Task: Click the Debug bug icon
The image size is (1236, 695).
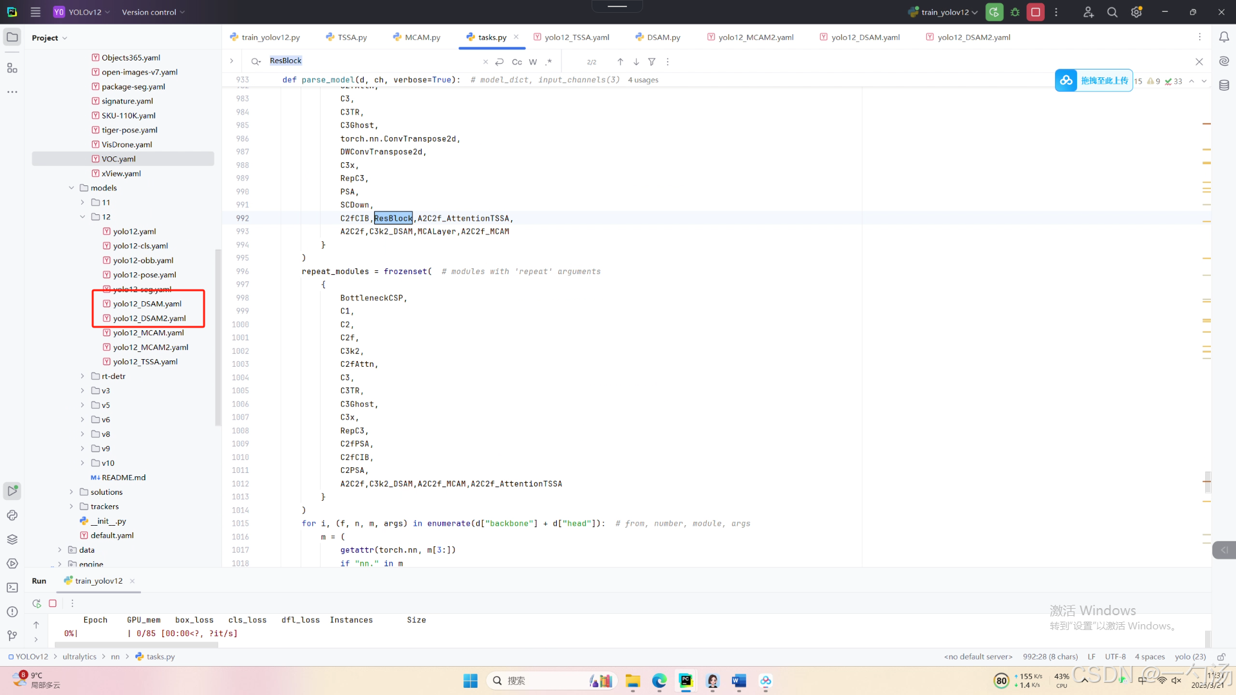Action: click(1015, 12)
